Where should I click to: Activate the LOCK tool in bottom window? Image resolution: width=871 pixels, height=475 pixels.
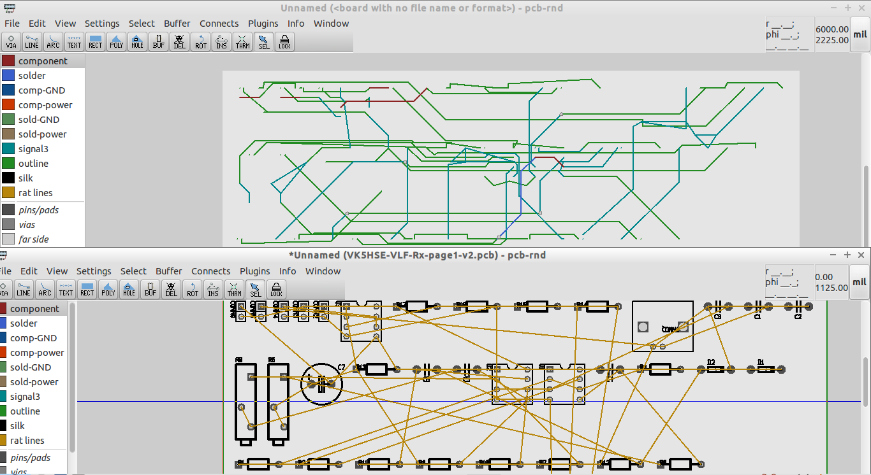point(276,289)
